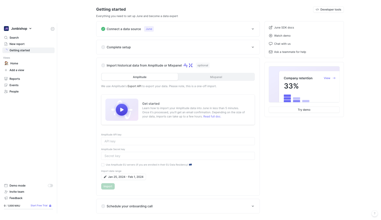The width and height of the screenshot is (381, 220).
Task: Click the June SDK docs external link icon
Action: click(x=270, y=28)
